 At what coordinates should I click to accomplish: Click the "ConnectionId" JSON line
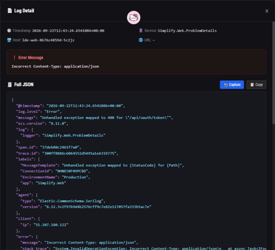click(x=56, y=171)
